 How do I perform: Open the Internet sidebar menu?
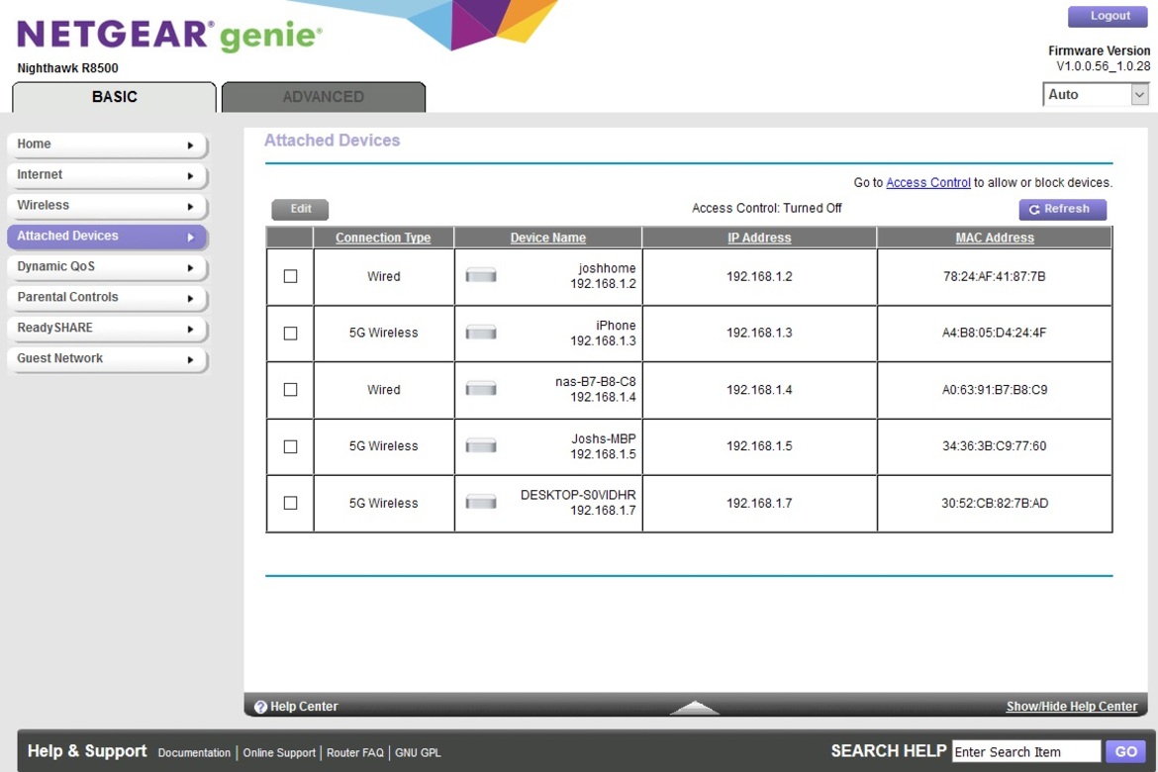[108, 175]
